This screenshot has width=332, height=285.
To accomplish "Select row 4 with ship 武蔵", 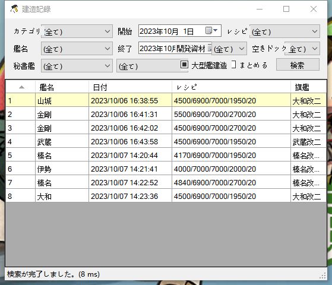I will [x=166, y=142].
